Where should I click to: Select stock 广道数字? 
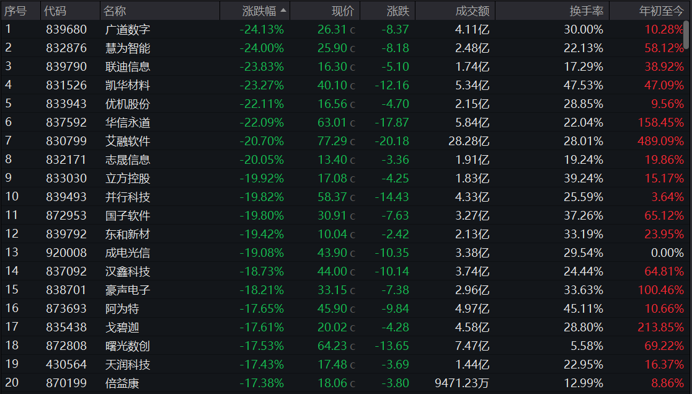pos(128,30)
